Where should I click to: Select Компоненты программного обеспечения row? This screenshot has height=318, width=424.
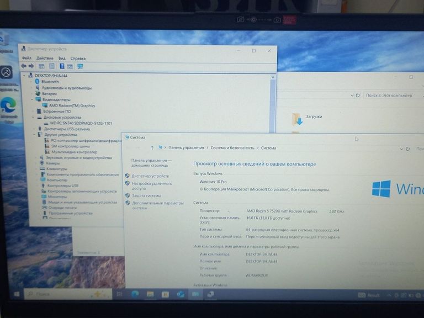pos(82,174)
